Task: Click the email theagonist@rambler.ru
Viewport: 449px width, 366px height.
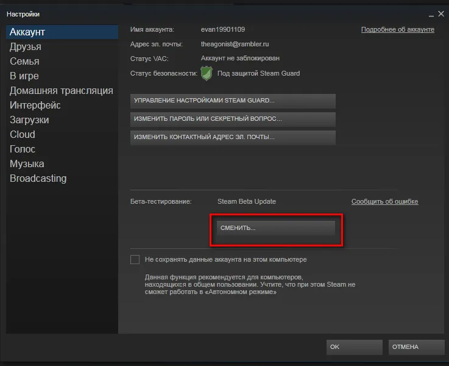Action: 235,44
